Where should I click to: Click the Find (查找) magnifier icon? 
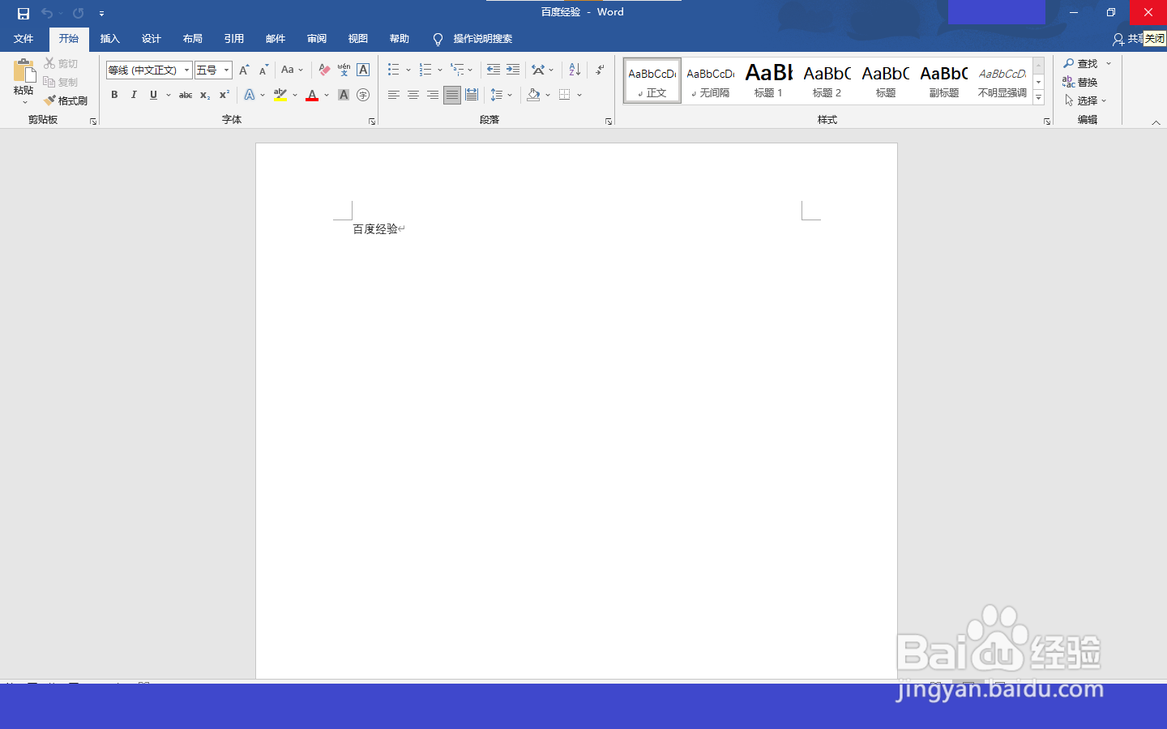(1068, 63)
